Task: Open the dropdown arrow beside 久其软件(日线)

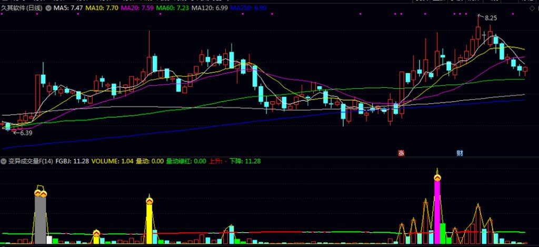Action: click(49, 8)
